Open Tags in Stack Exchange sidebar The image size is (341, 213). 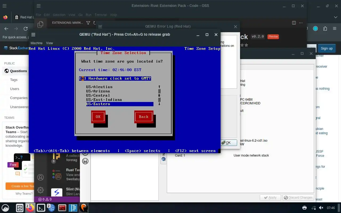click(14, 80)
